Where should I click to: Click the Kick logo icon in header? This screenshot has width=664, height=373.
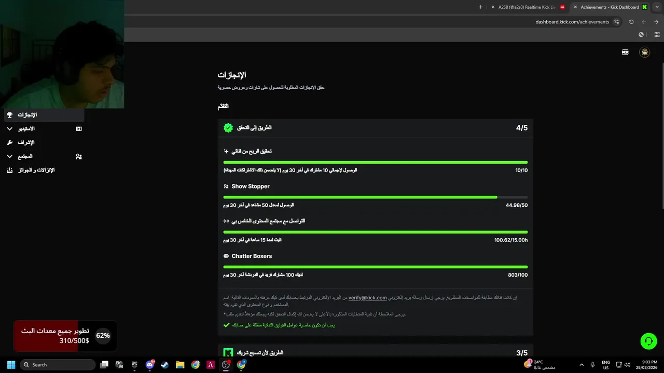[625, 52]
